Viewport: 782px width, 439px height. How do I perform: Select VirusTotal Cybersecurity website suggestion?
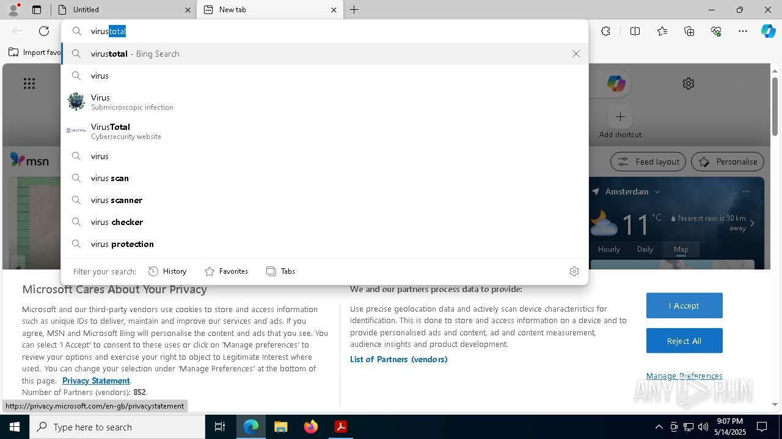[325, 131]
